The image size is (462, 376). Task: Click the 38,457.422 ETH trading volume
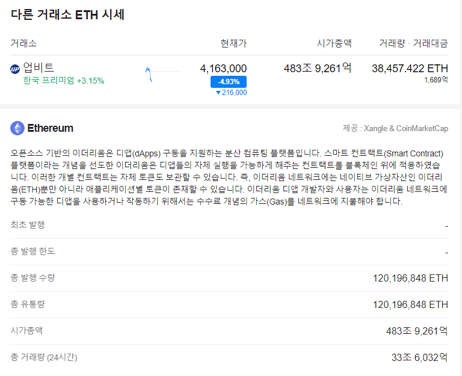click(x=410, y=69)
